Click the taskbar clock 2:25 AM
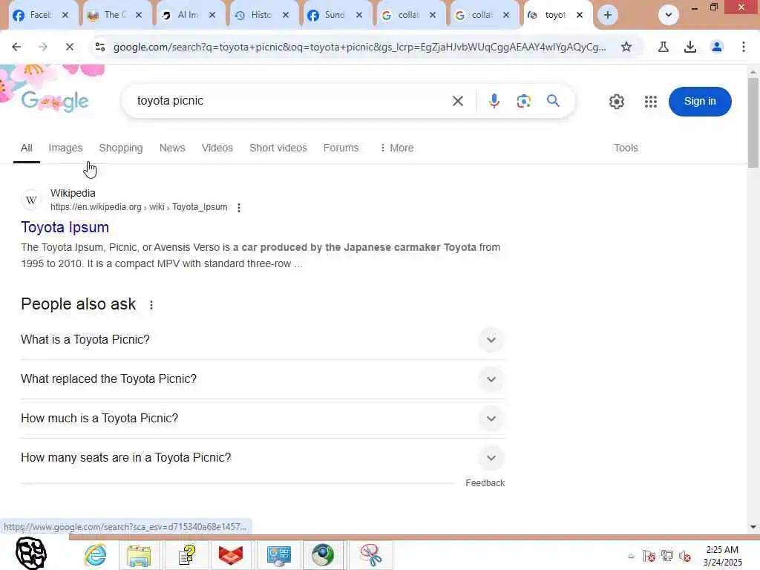Screen dimensions: 760x570 [x=721, y=550]
